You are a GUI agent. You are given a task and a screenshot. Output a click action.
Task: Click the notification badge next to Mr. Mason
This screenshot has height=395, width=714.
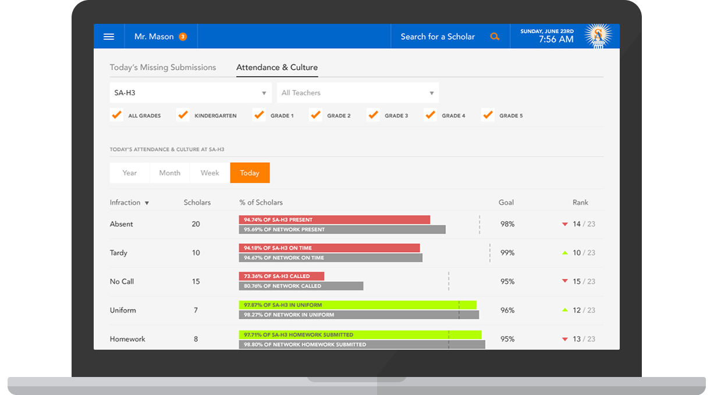pyautogui.click(x=182, y=36)
